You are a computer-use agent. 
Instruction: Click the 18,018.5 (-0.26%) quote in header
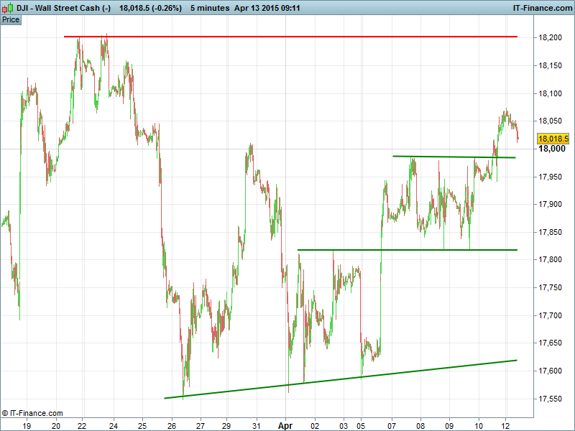coord(150,8)
